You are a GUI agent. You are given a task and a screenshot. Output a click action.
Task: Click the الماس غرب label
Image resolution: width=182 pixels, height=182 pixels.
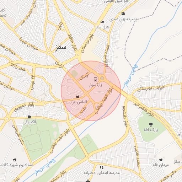[78, 102]
